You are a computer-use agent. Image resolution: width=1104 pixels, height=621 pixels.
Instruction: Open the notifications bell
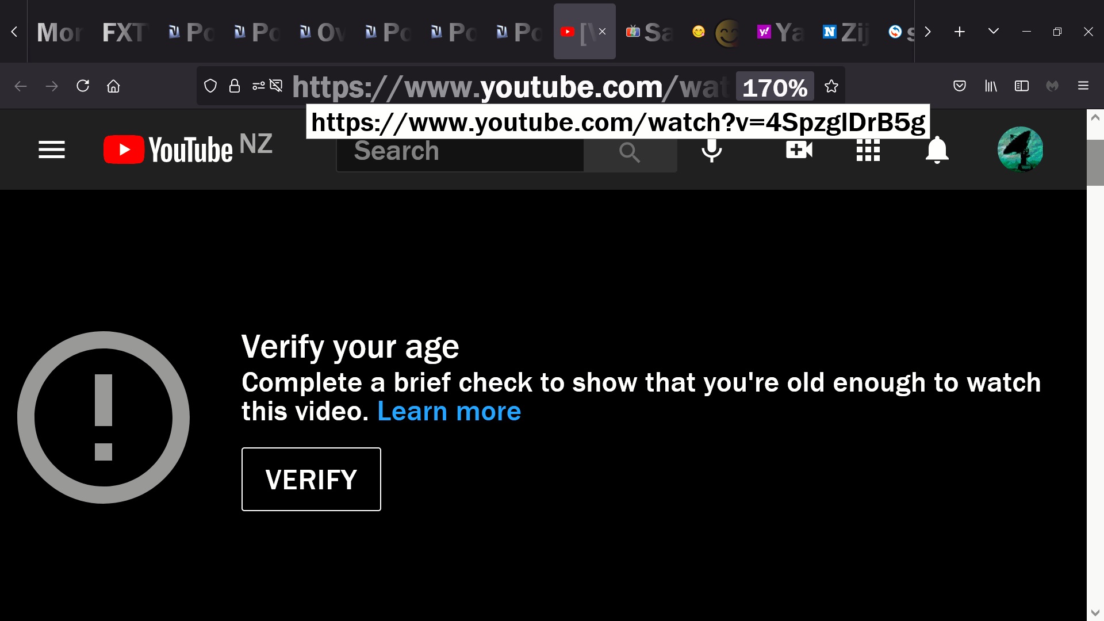tap(937, 150)
